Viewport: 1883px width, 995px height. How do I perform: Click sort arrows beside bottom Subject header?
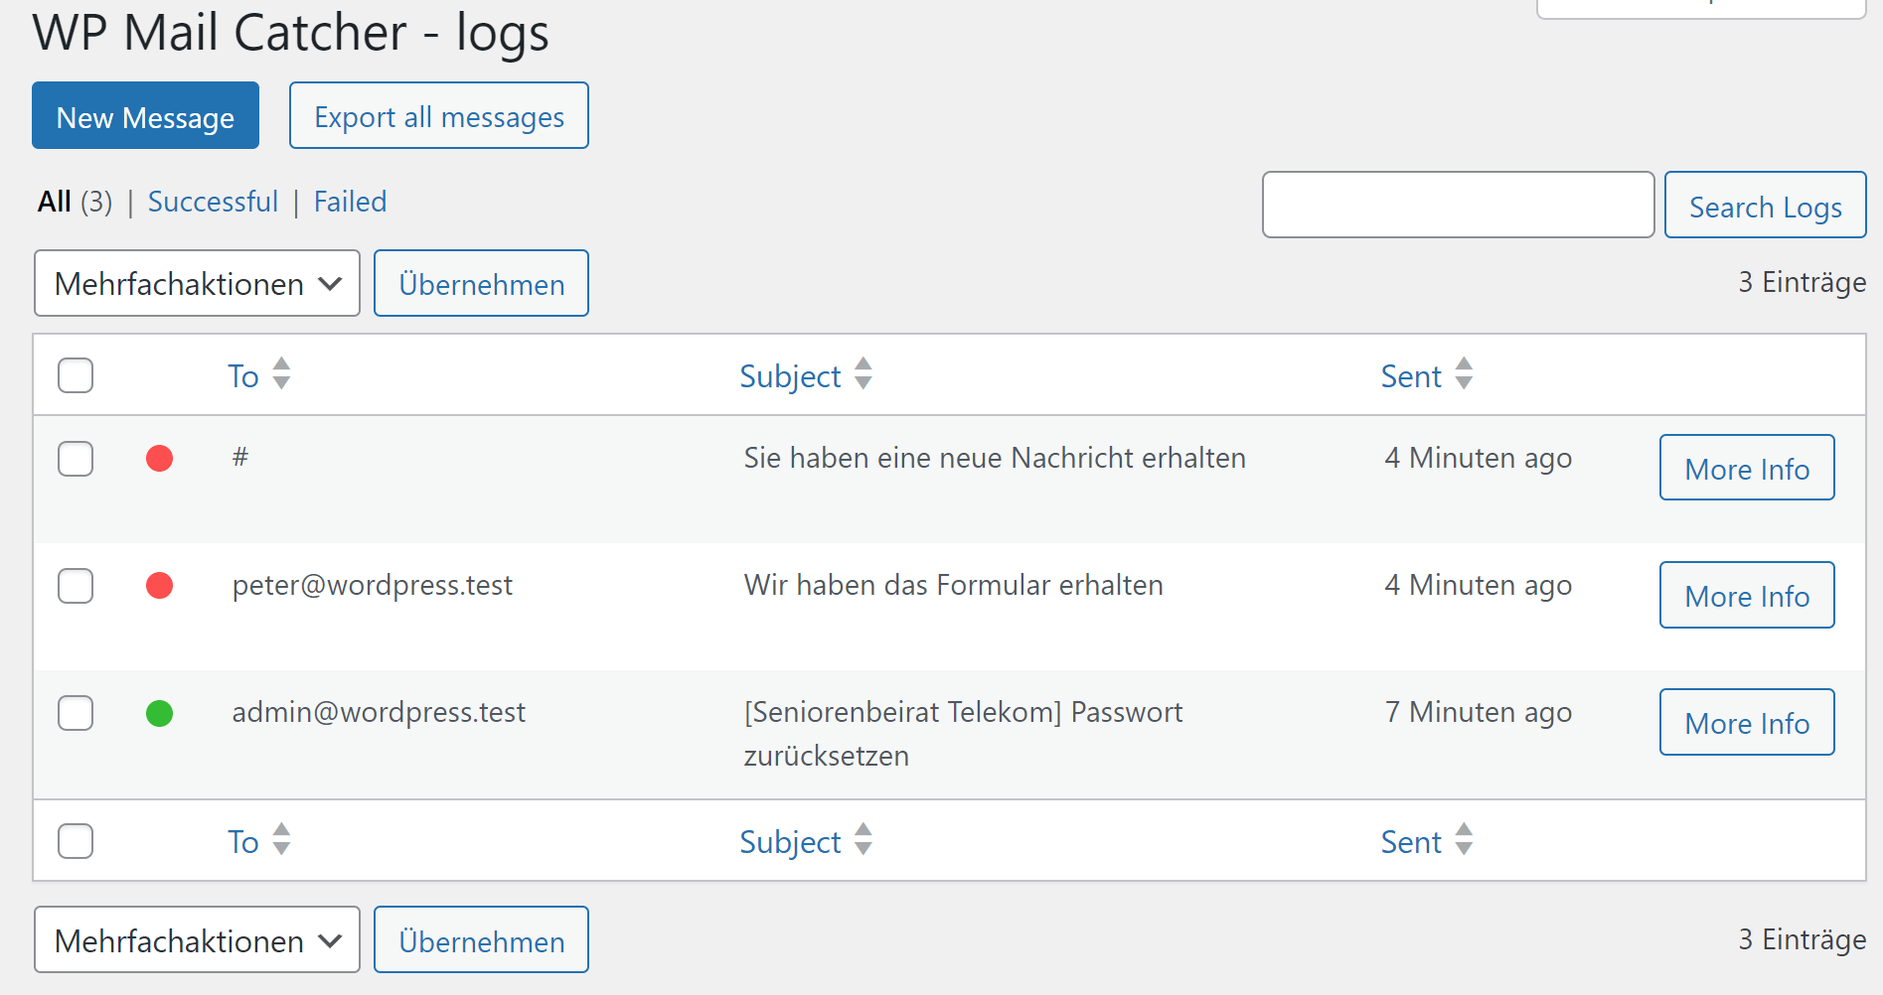coord(863,839)
